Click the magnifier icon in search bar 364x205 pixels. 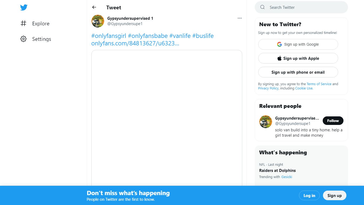tap(262, 7)
